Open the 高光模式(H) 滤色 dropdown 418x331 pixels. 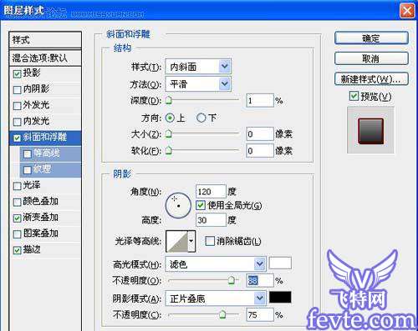tap(216, 263)
